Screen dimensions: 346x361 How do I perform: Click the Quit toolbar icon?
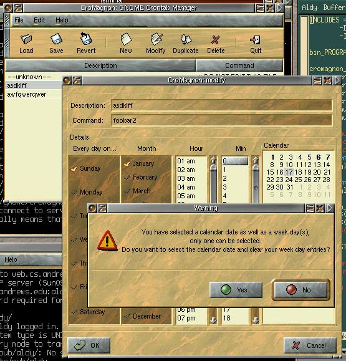255,40
